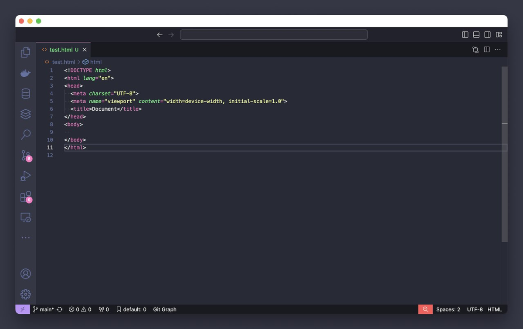This screenshot has width=523, height=329.
Task: Click the closing </body> tag line
Action: (75, 140)
